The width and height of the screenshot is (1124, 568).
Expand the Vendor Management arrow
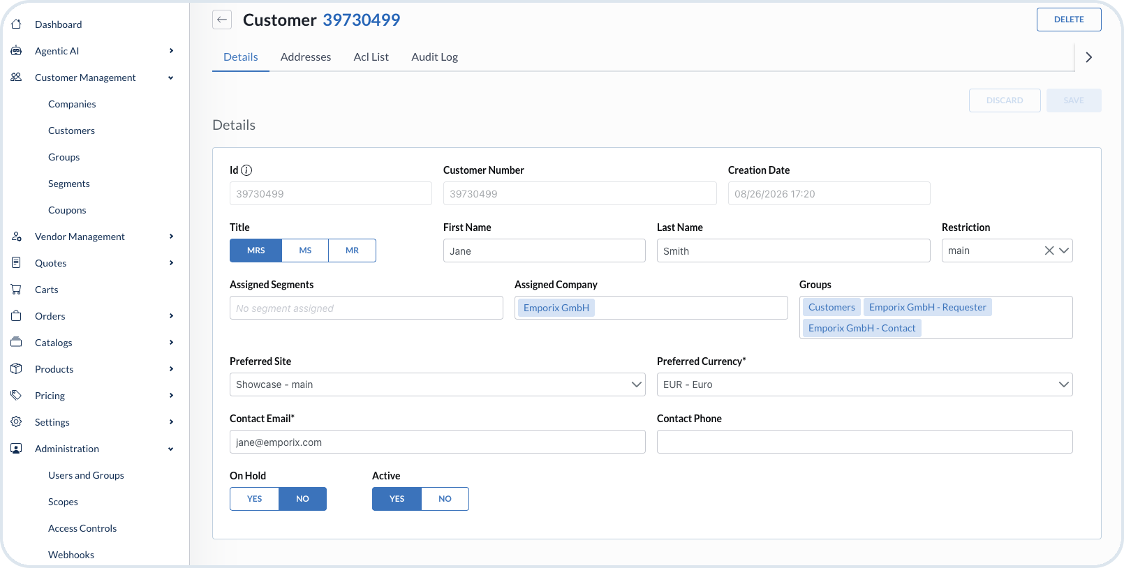171,237
